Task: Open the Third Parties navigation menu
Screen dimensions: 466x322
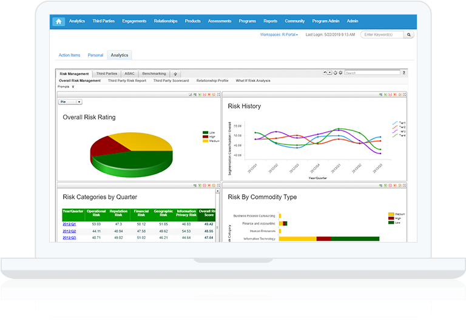Action: click(x=103, y=21)
